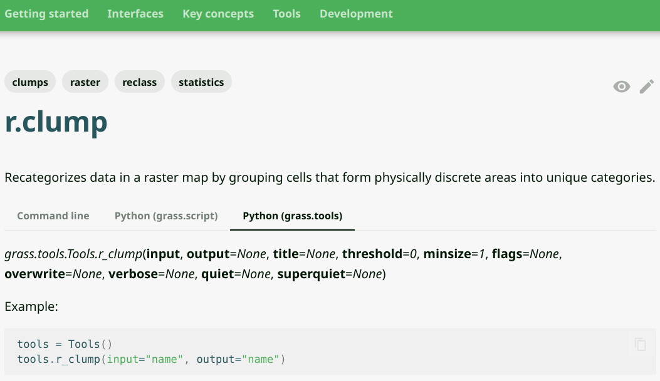Click the r.clump description sentence

(x=330, y=177)
